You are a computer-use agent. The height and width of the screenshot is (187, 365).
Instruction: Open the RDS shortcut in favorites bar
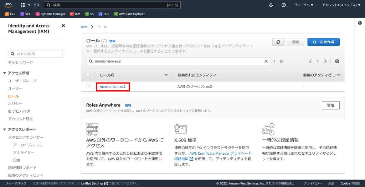(x=104, y=14)
